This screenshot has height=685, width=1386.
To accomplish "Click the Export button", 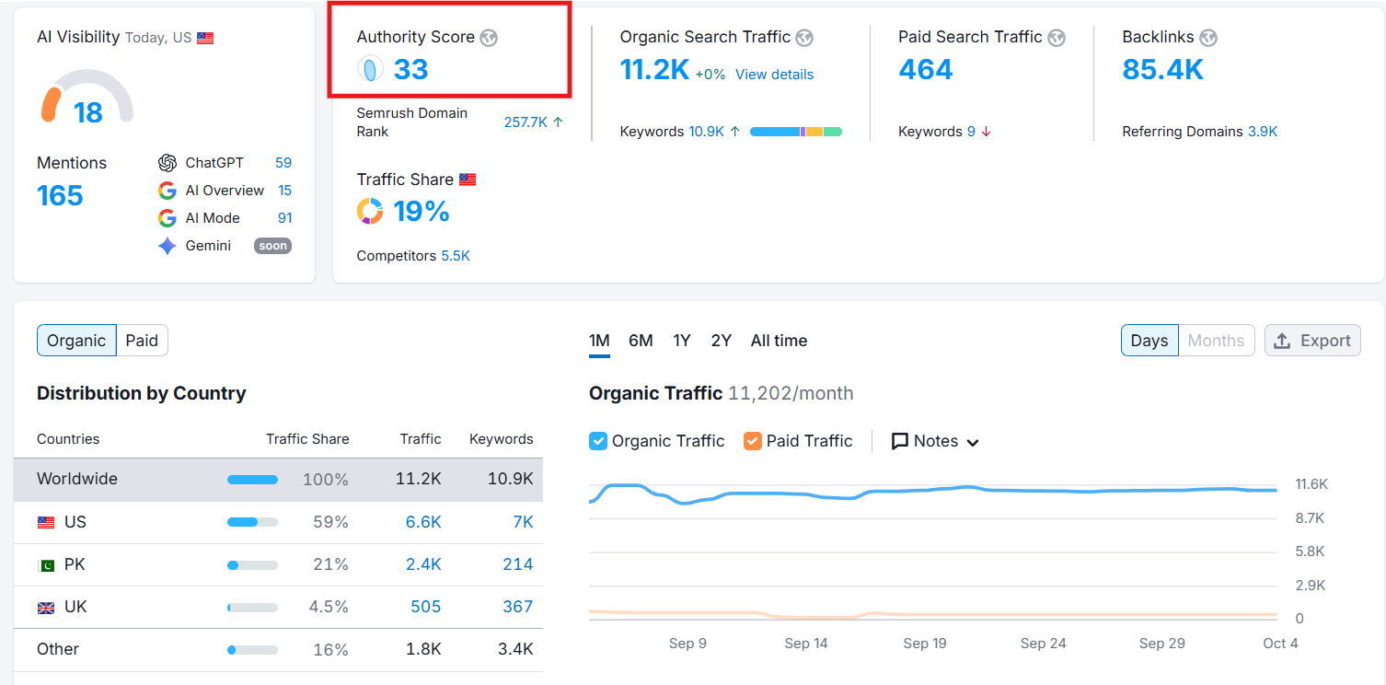I will click(x=1312, y=341).
